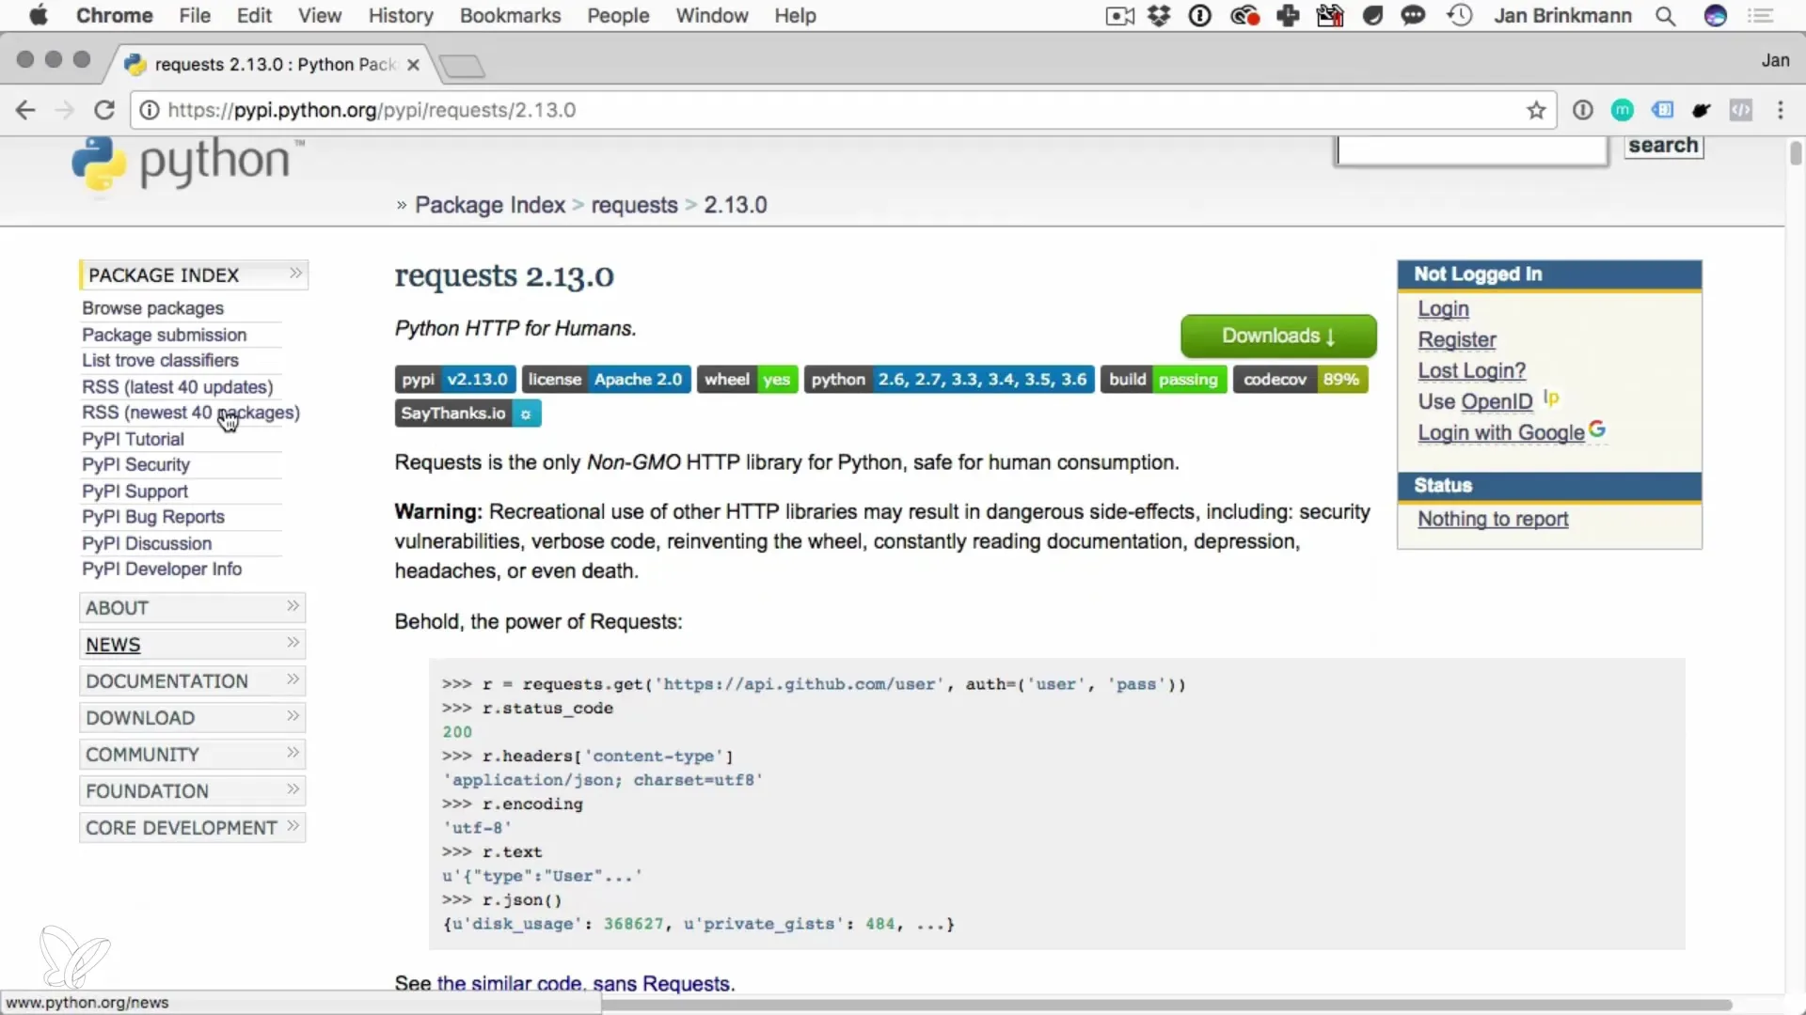1806x1015 pixels.
Task: Click the build passing badge
Action: [1164, 380]
